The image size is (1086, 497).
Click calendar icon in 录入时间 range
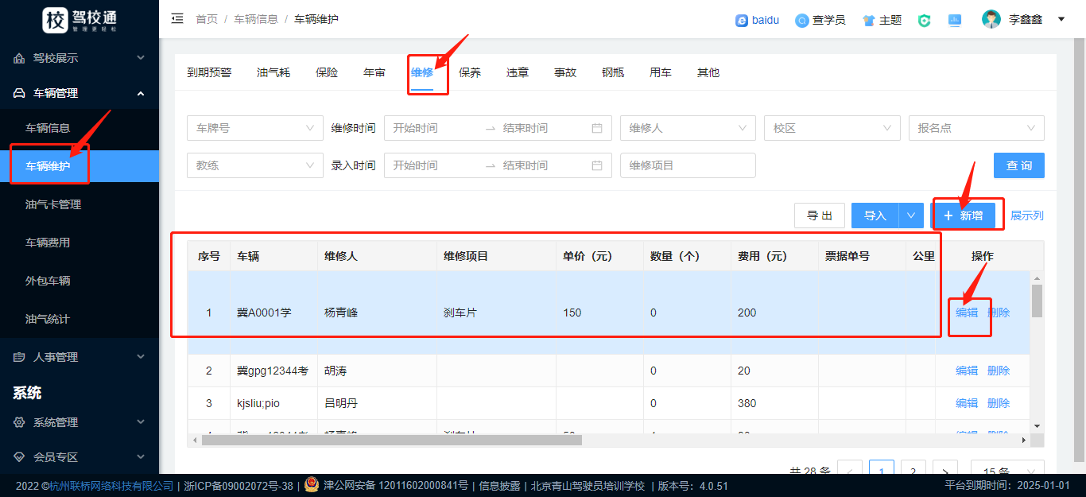tap(597, 165)
